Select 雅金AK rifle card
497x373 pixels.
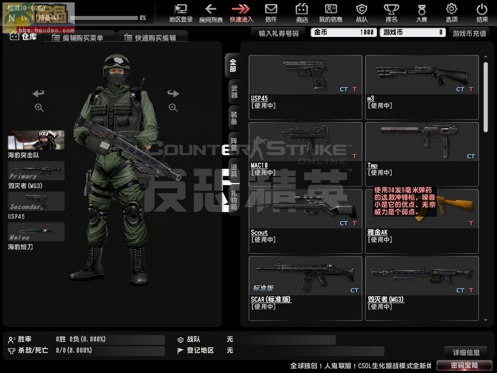(422, 221)
